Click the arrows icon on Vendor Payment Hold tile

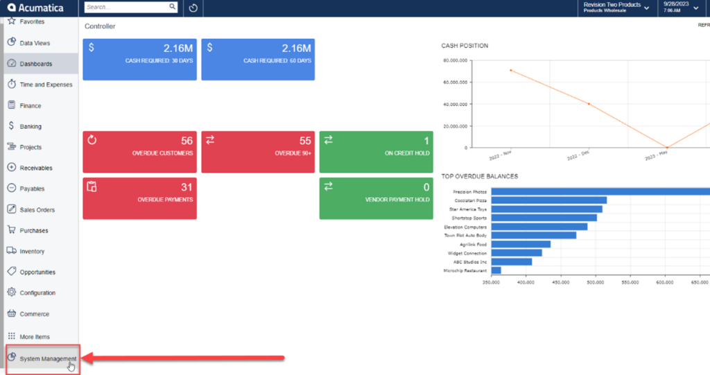coord(328,186)
